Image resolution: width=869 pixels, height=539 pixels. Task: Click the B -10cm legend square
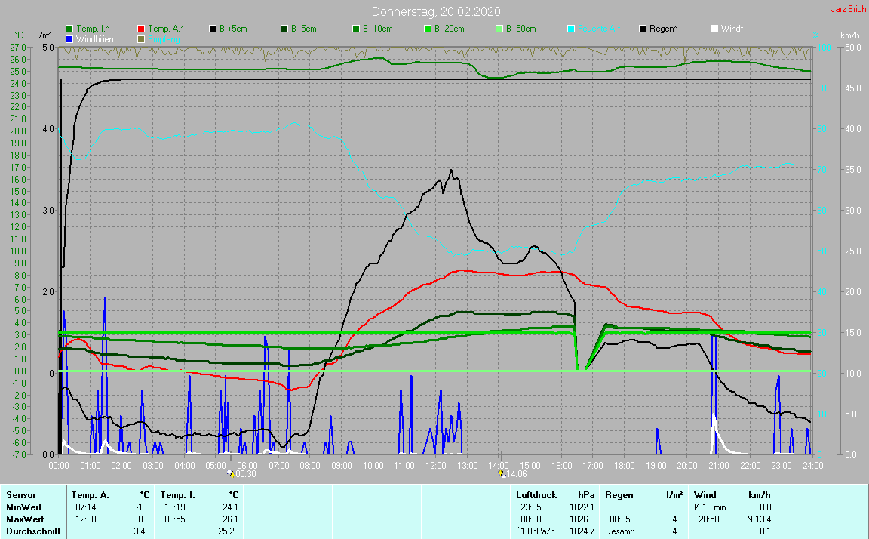coord(356,29)
